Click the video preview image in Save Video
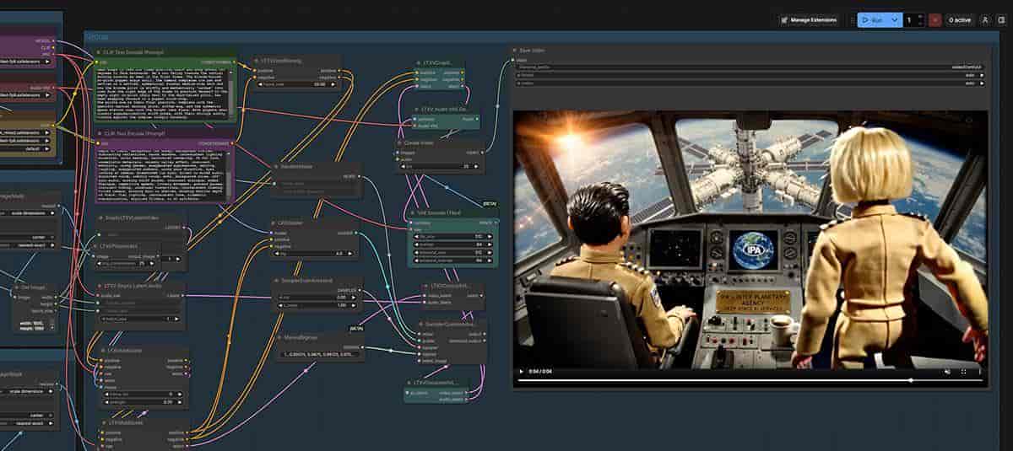1013x451 pixels. [750, 239]
